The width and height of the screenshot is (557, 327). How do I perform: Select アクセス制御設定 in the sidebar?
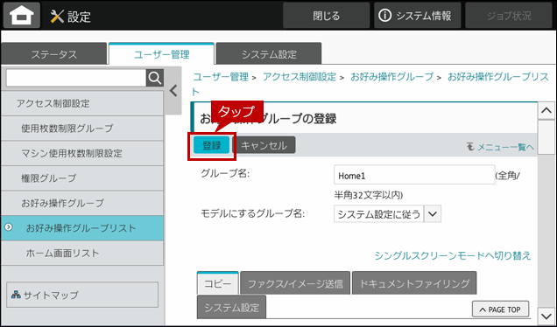tap(82, 103)
